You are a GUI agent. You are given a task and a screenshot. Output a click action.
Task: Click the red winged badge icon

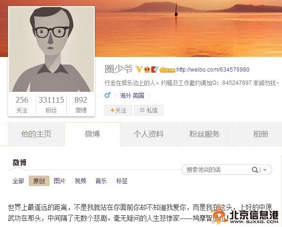pos(154,69)
